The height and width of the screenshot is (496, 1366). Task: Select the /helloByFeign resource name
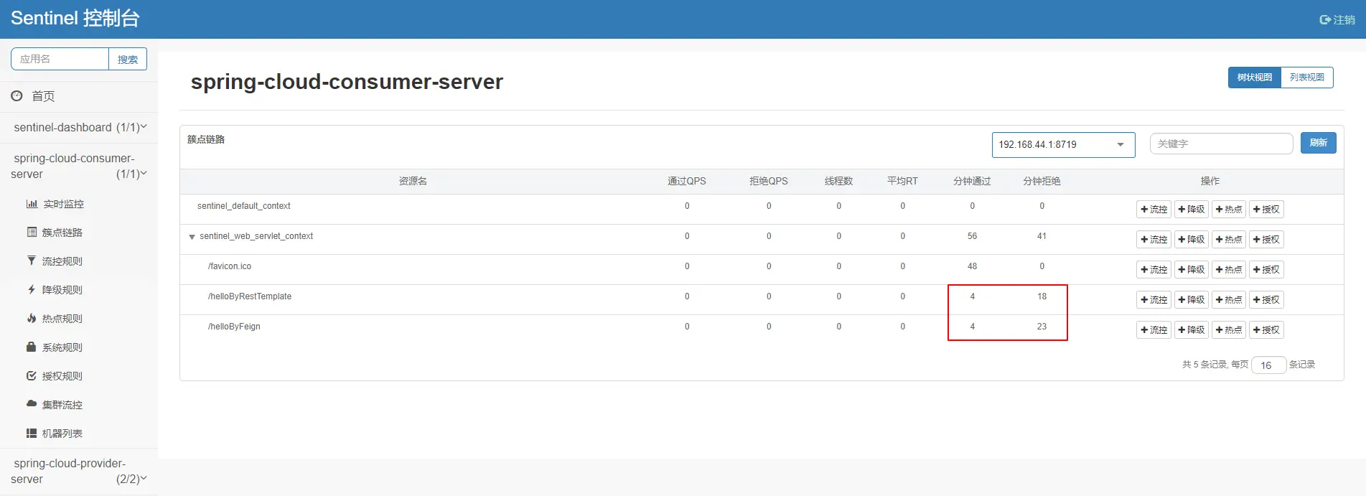[x=234, y=327]
